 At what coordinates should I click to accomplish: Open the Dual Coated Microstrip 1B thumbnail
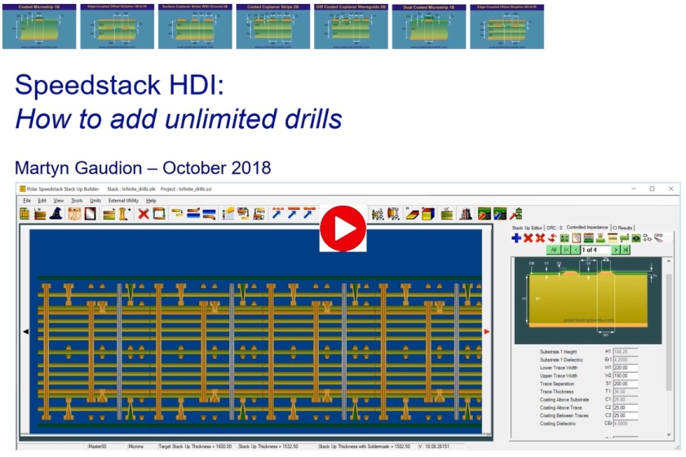[x=429, y=26]
